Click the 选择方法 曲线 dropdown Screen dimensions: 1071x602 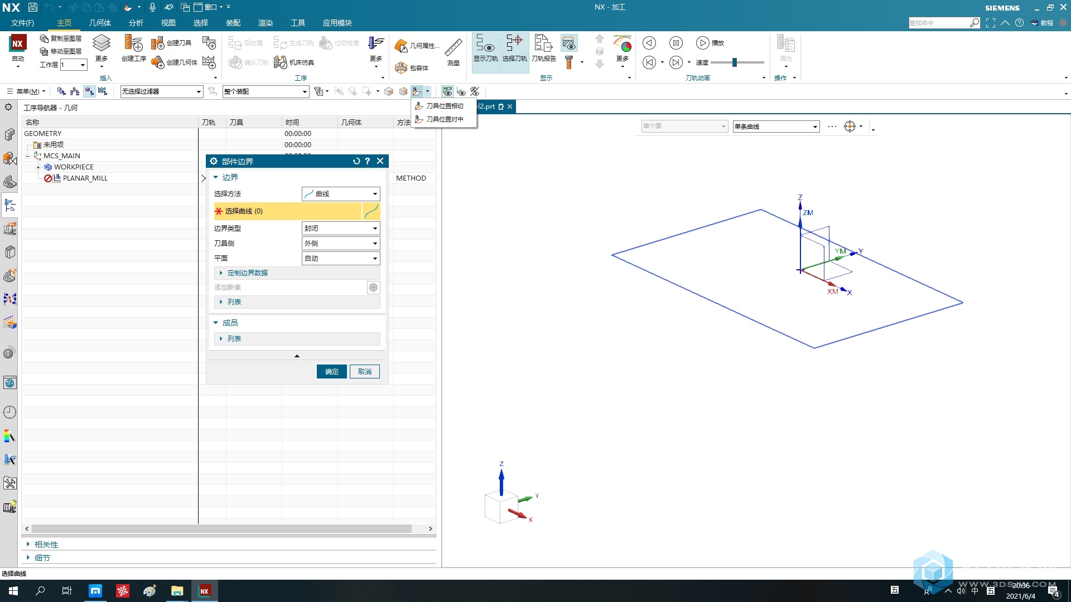click(340, 193)
